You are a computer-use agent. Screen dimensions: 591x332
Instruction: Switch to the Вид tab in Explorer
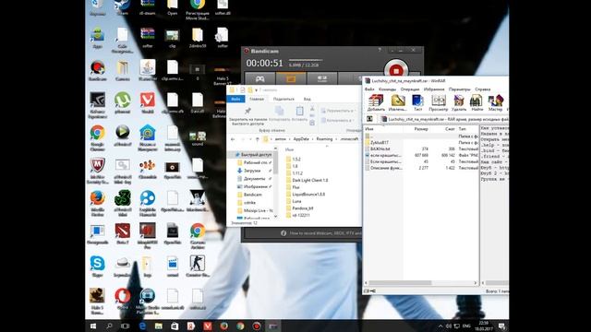point(308,99)
